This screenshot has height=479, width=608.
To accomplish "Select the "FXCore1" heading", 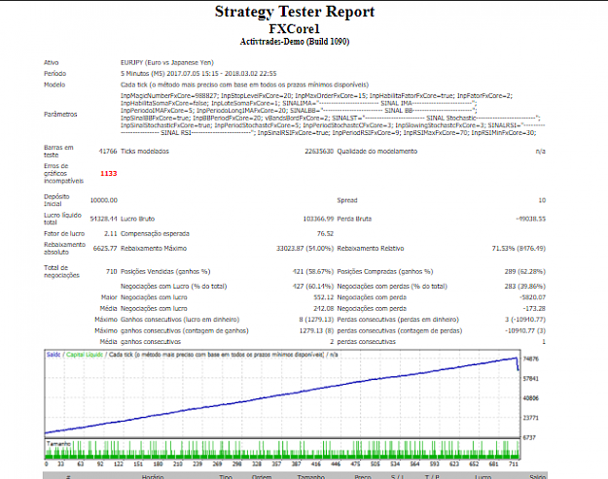I will click(295, 29).
